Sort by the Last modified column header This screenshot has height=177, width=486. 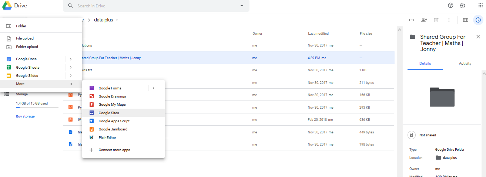tap(318, 34)
